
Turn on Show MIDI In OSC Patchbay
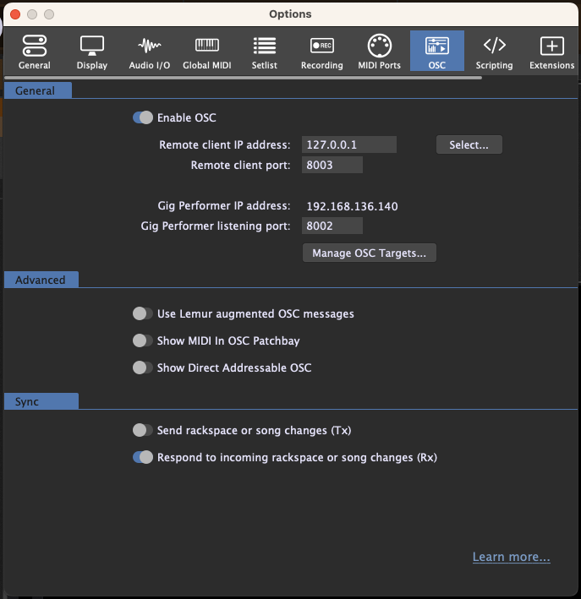(143, 341)
